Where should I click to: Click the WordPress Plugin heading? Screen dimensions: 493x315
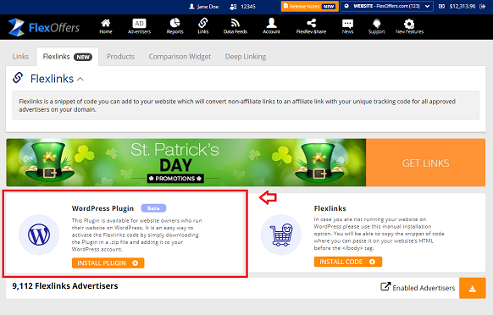tap(102, 208)
